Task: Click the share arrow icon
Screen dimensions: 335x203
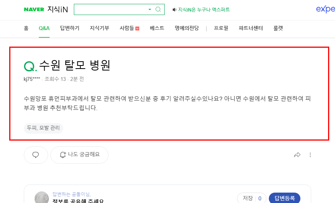Action: click(x=297, y=155)
